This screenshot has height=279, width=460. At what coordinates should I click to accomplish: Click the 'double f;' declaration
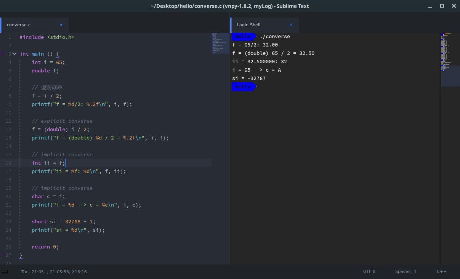(x=45, y=71)
